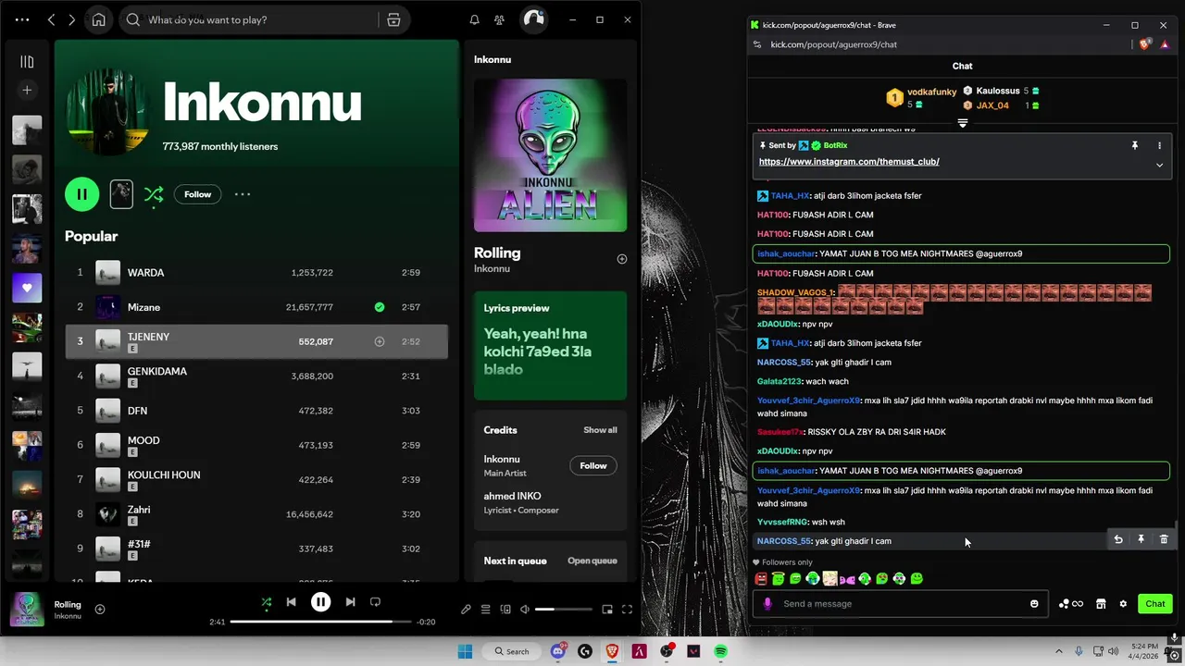Screen dimensions: 1185x666
Task: Skip to previous track
Action: pos(291,602)
